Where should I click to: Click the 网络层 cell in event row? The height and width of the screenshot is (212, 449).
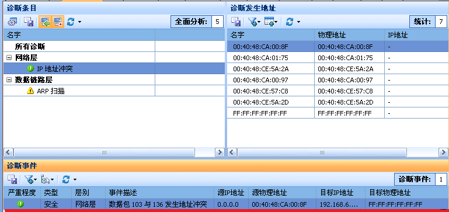coord(89,204)
